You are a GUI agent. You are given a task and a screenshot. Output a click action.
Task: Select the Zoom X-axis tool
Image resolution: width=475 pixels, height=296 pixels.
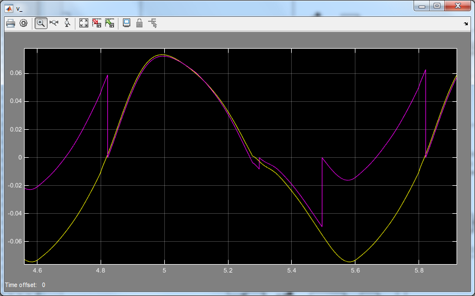coord(54,23)
